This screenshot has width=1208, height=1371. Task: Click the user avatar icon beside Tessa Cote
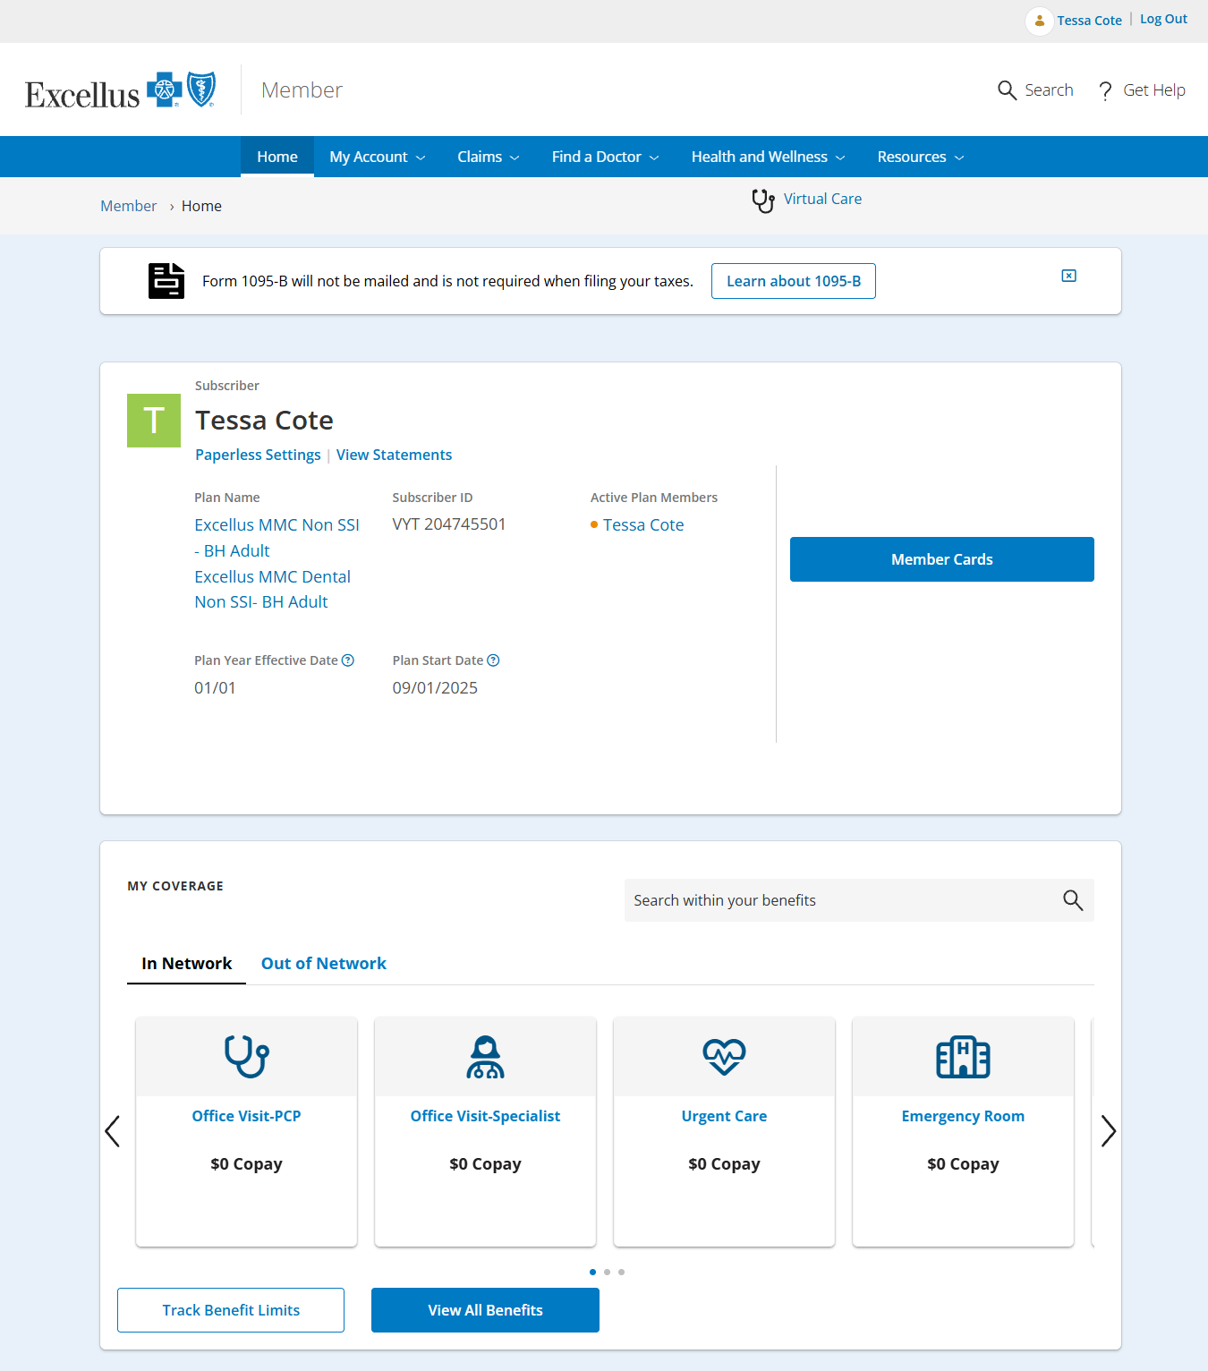pyautogui.click(x=1039, y=21)
